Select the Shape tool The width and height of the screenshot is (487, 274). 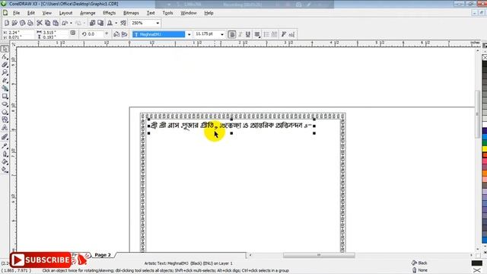(x=5, y=57)
